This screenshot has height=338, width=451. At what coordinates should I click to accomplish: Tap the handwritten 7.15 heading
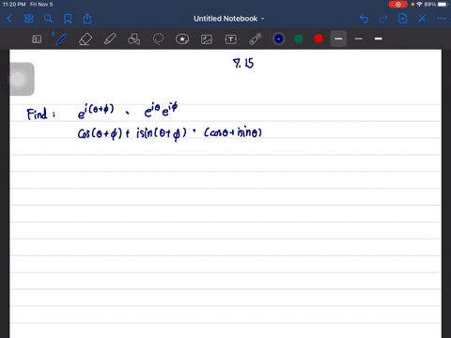(x=243, y=63)
